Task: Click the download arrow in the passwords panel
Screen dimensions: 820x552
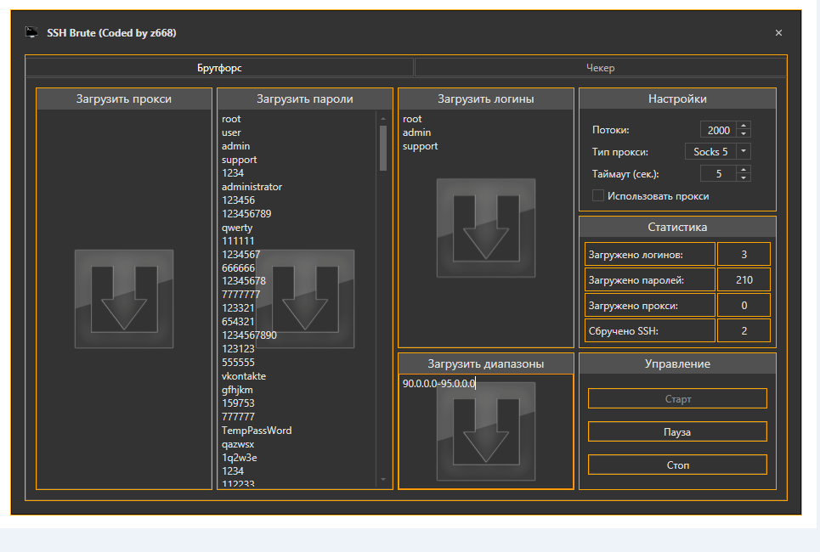Action: [305, 298]
